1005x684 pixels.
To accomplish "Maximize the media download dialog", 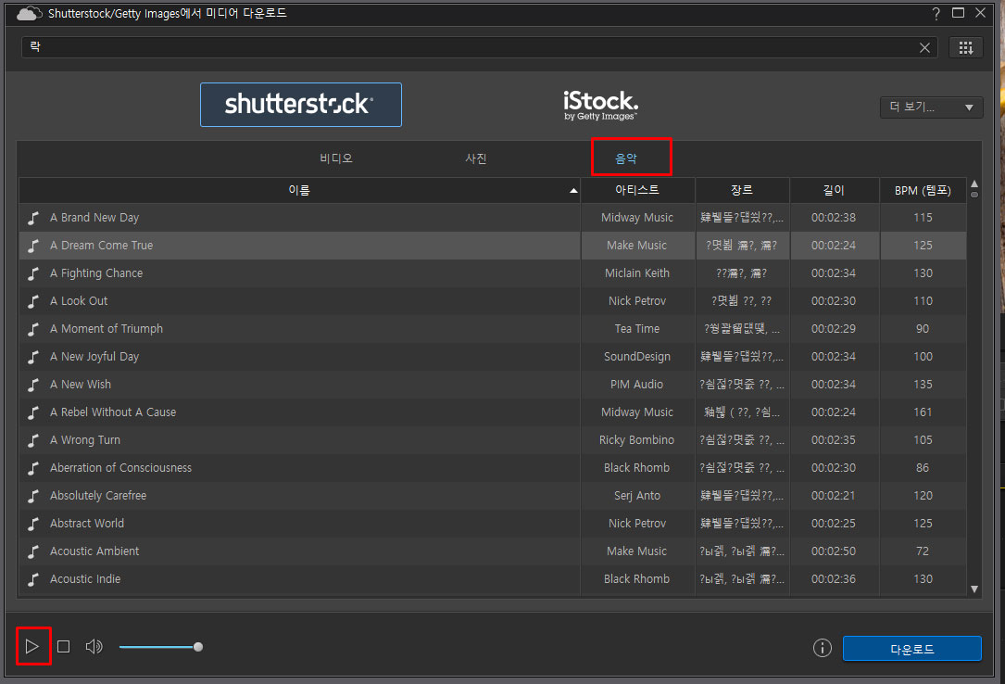I will (958, 12).
